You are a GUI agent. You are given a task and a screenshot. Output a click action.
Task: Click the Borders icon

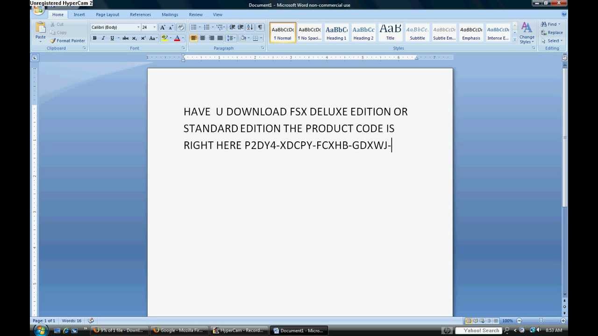pyautogui.click(x=255, y=38)
